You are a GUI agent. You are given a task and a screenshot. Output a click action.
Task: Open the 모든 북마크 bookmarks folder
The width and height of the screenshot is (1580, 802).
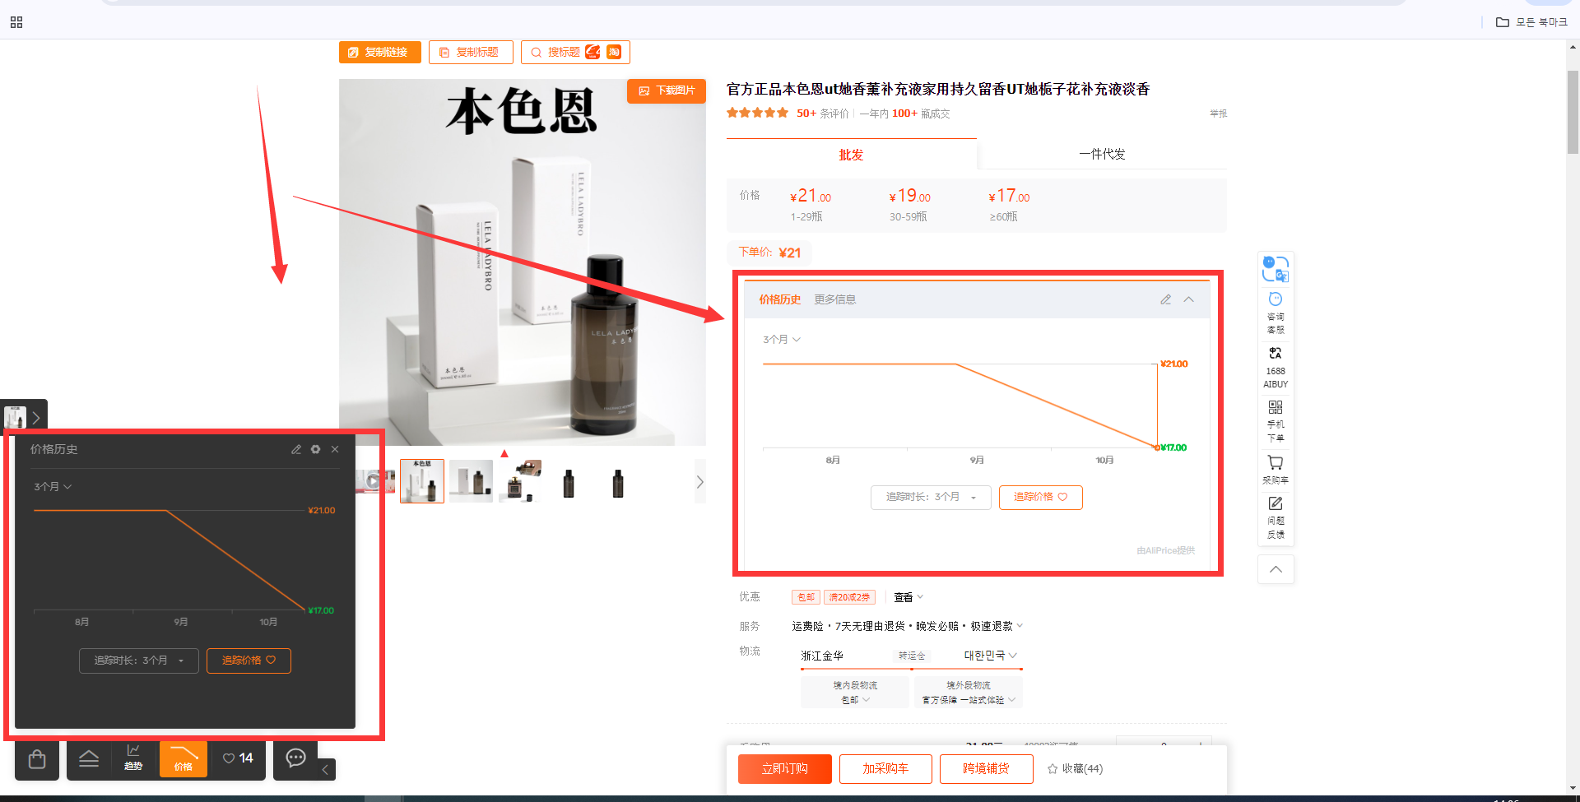(x=1531, y=22)
